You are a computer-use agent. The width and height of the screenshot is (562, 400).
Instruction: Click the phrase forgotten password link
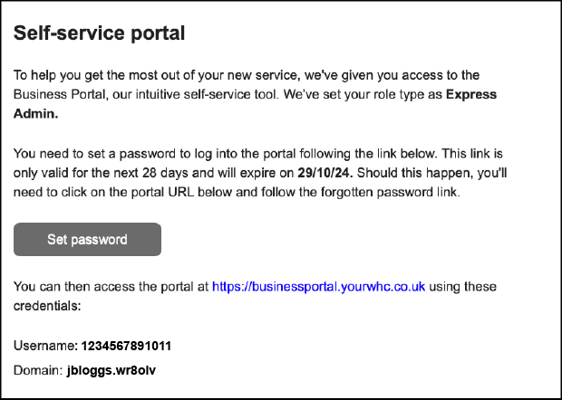pos(391,192)
